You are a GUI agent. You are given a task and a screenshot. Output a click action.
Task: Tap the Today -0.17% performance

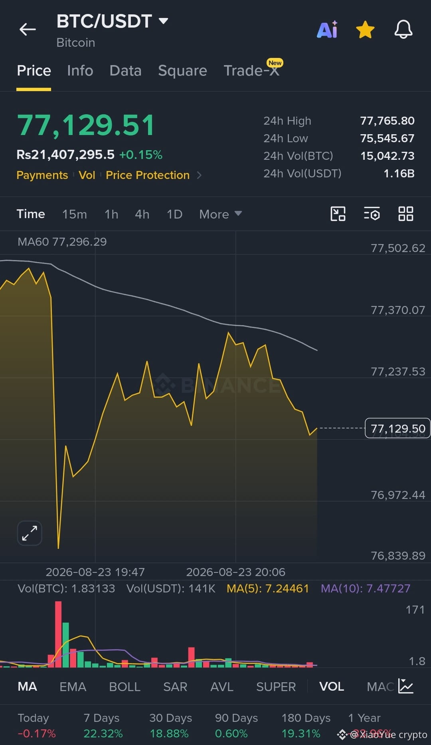36,726
